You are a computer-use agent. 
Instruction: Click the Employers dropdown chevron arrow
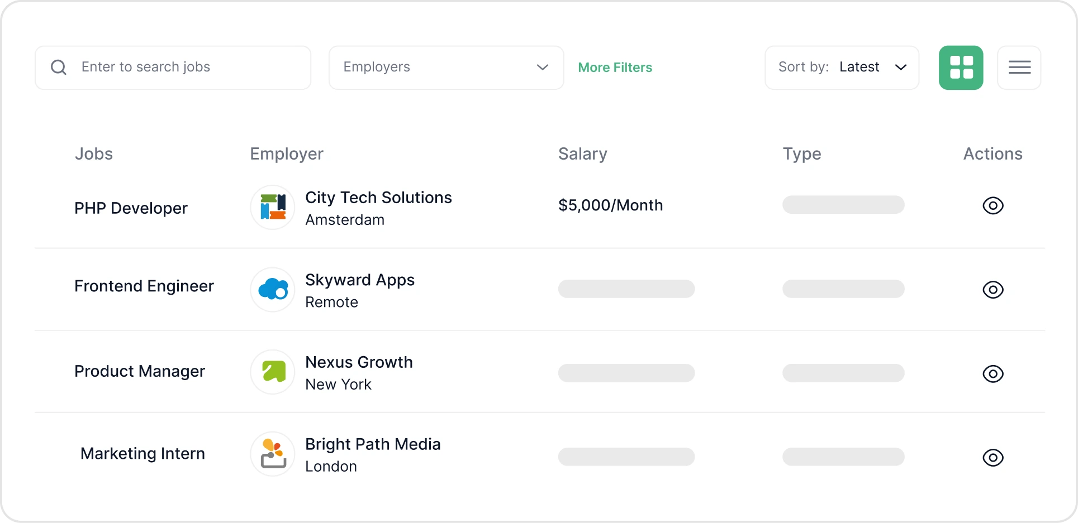coord(542,68)
